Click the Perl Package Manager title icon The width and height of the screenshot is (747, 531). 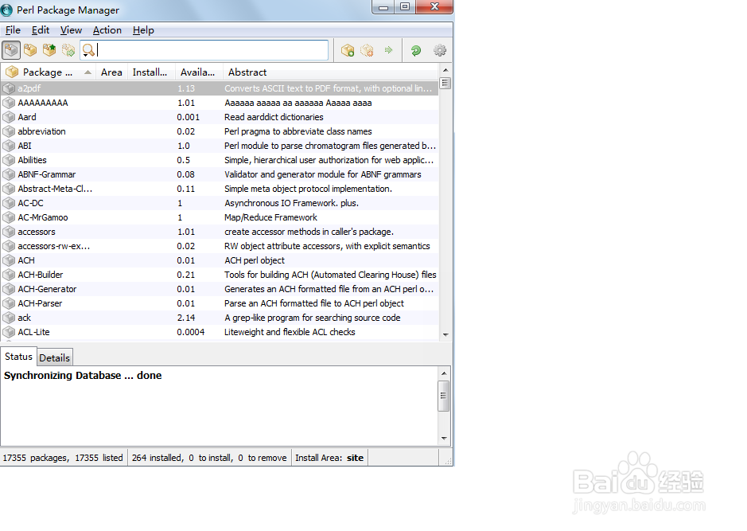click(6, 10)
